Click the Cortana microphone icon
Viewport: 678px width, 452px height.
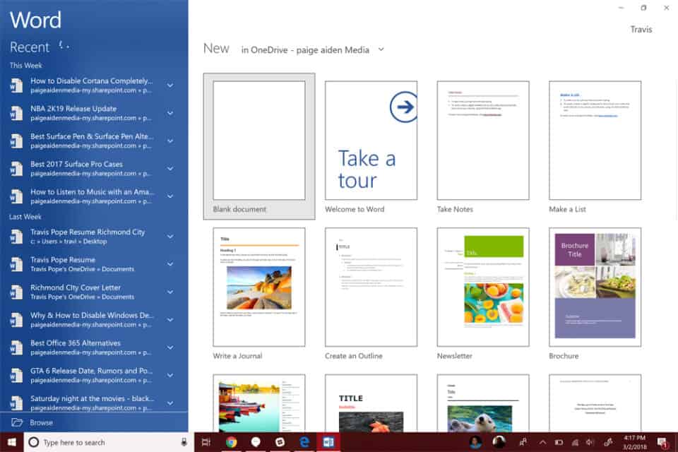pos(184,442)
